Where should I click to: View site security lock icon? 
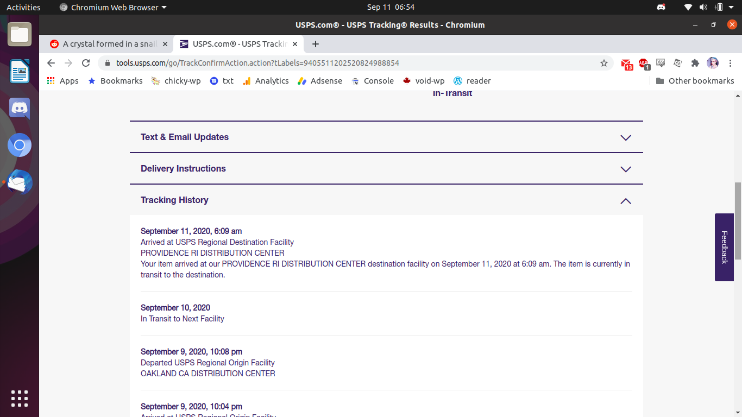[x=107, y=63]
